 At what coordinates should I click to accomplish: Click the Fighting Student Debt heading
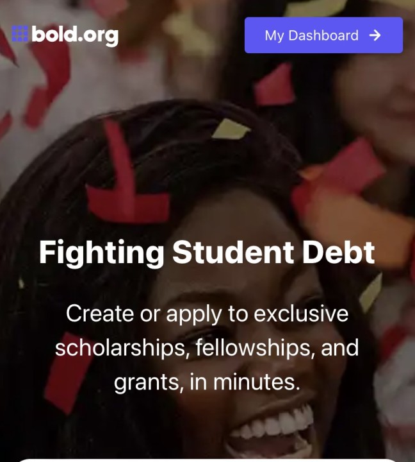pos(207,253)
